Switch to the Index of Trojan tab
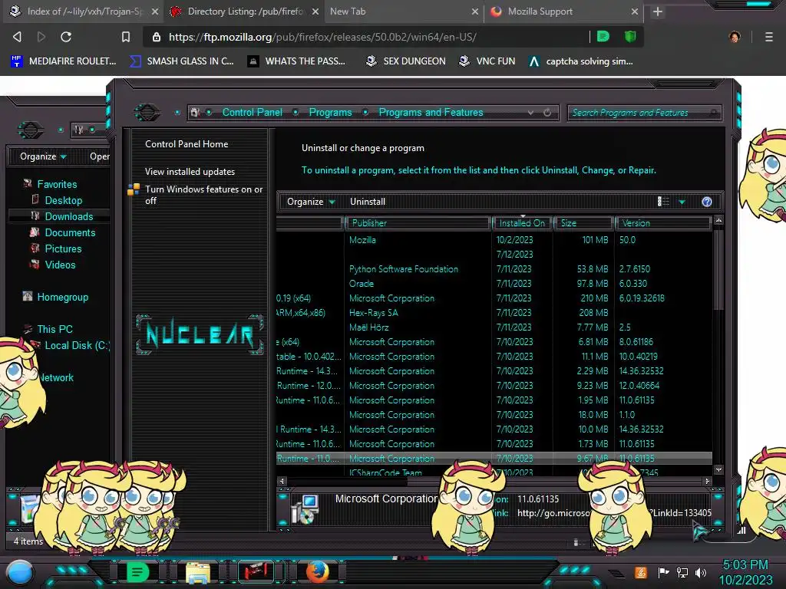The width and height of the screenshot is (786, 589). click(84, 12)
